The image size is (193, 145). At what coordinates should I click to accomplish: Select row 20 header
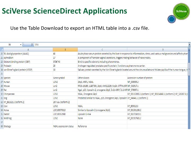coord(2,54)
